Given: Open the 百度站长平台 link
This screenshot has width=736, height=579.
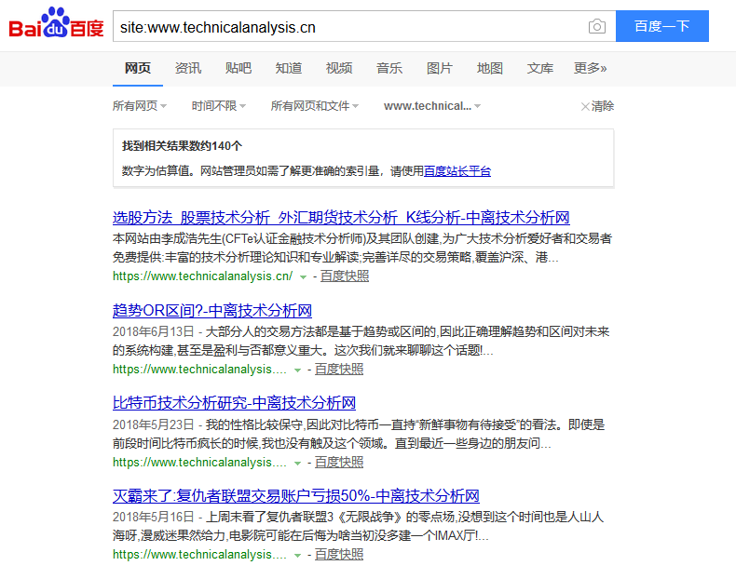Looking at the screenshot, I should click(x=457, y=171).
